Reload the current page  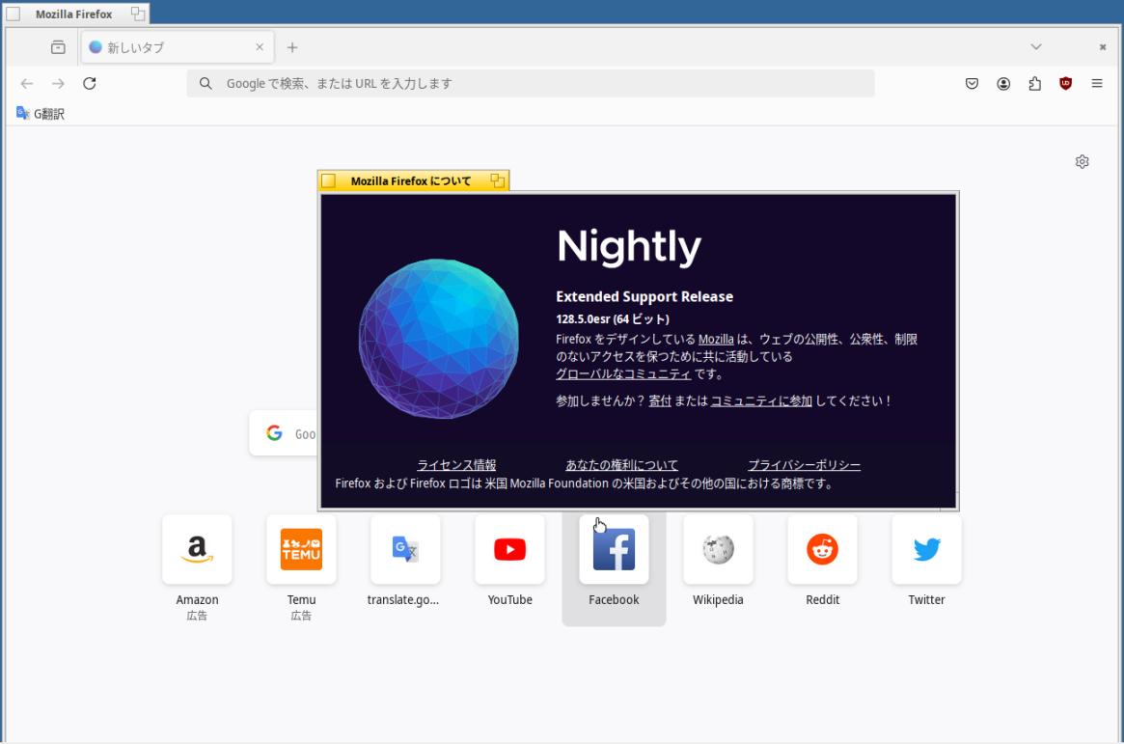pos(90,83)
